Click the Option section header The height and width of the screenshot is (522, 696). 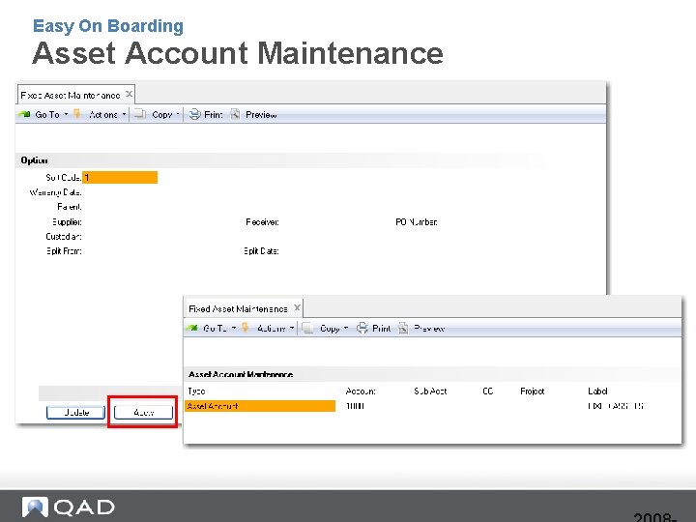tap(34, 160)
